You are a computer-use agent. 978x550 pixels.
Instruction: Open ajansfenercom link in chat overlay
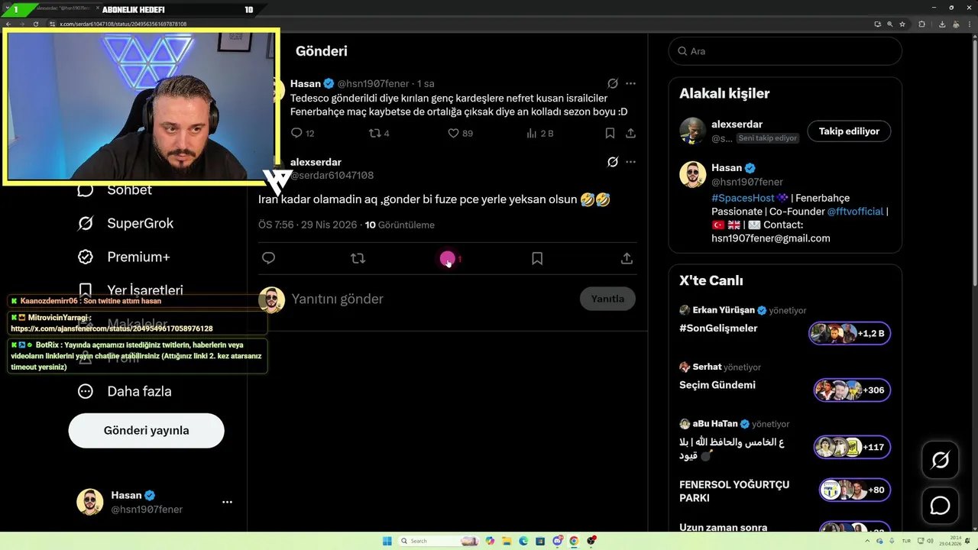(112, 328)
